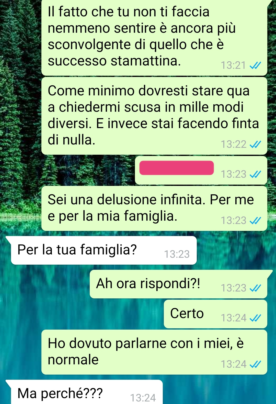This screenshot has height=404, width=276.
Task: Click read ticks on 'Sei una delusione infinita'
Action: click(x=255, y=221)
